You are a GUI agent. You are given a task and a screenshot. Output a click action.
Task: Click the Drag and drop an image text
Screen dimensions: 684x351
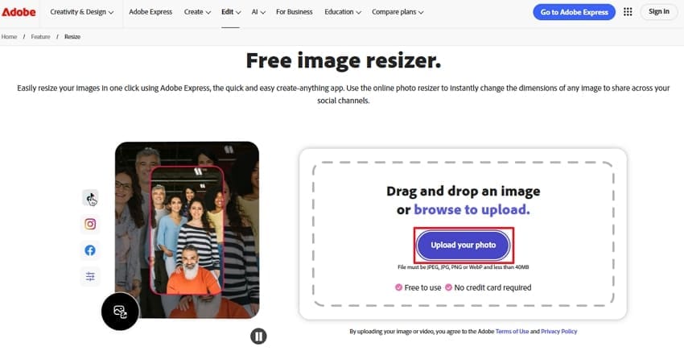point(464,192)
